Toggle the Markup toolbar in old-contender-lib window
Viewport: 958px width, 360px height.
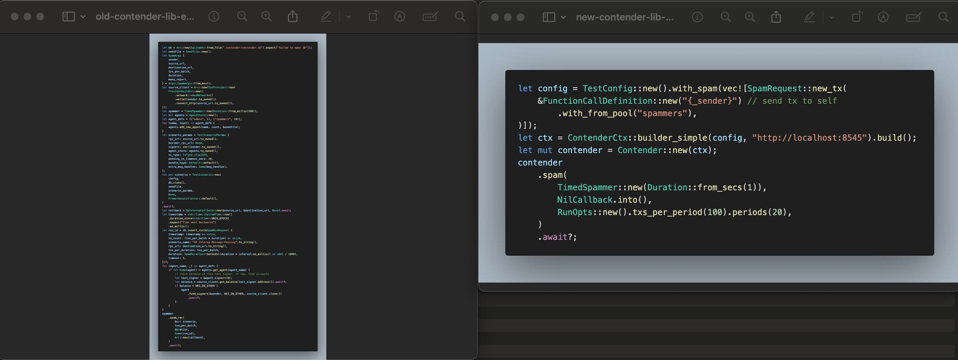[x=399, y=16]
